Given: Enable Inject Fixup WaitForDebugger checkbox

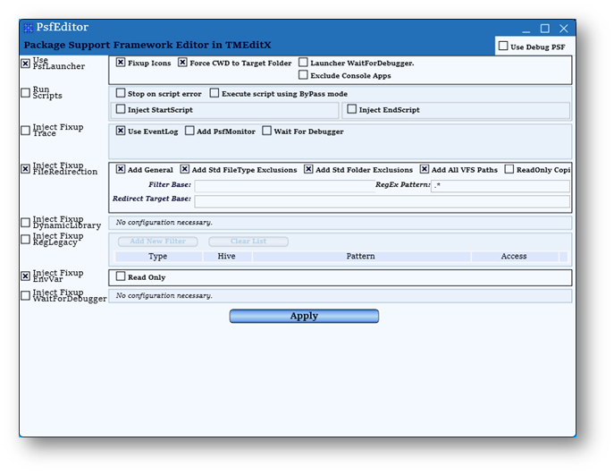Looking at the screenshot, I should pyautogui.click(x=25, y=295).
